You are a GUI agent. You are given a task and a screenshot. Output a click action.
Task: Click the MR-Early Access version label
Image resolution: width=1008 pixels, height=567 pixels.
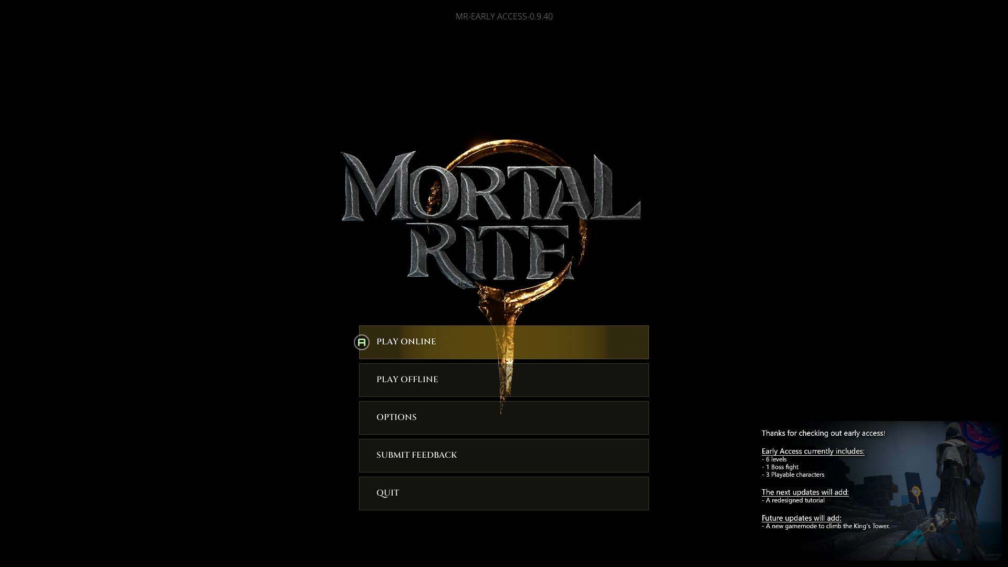click(x=503, y=16)
